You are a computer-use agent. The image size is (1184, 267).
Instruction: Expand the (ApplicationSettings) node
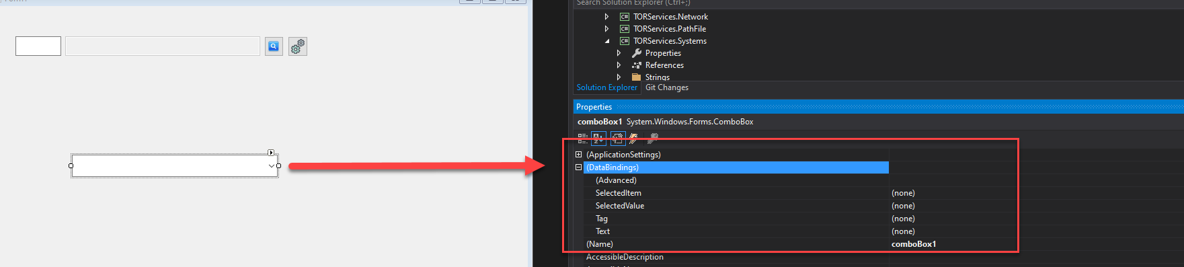click(579, 155)
